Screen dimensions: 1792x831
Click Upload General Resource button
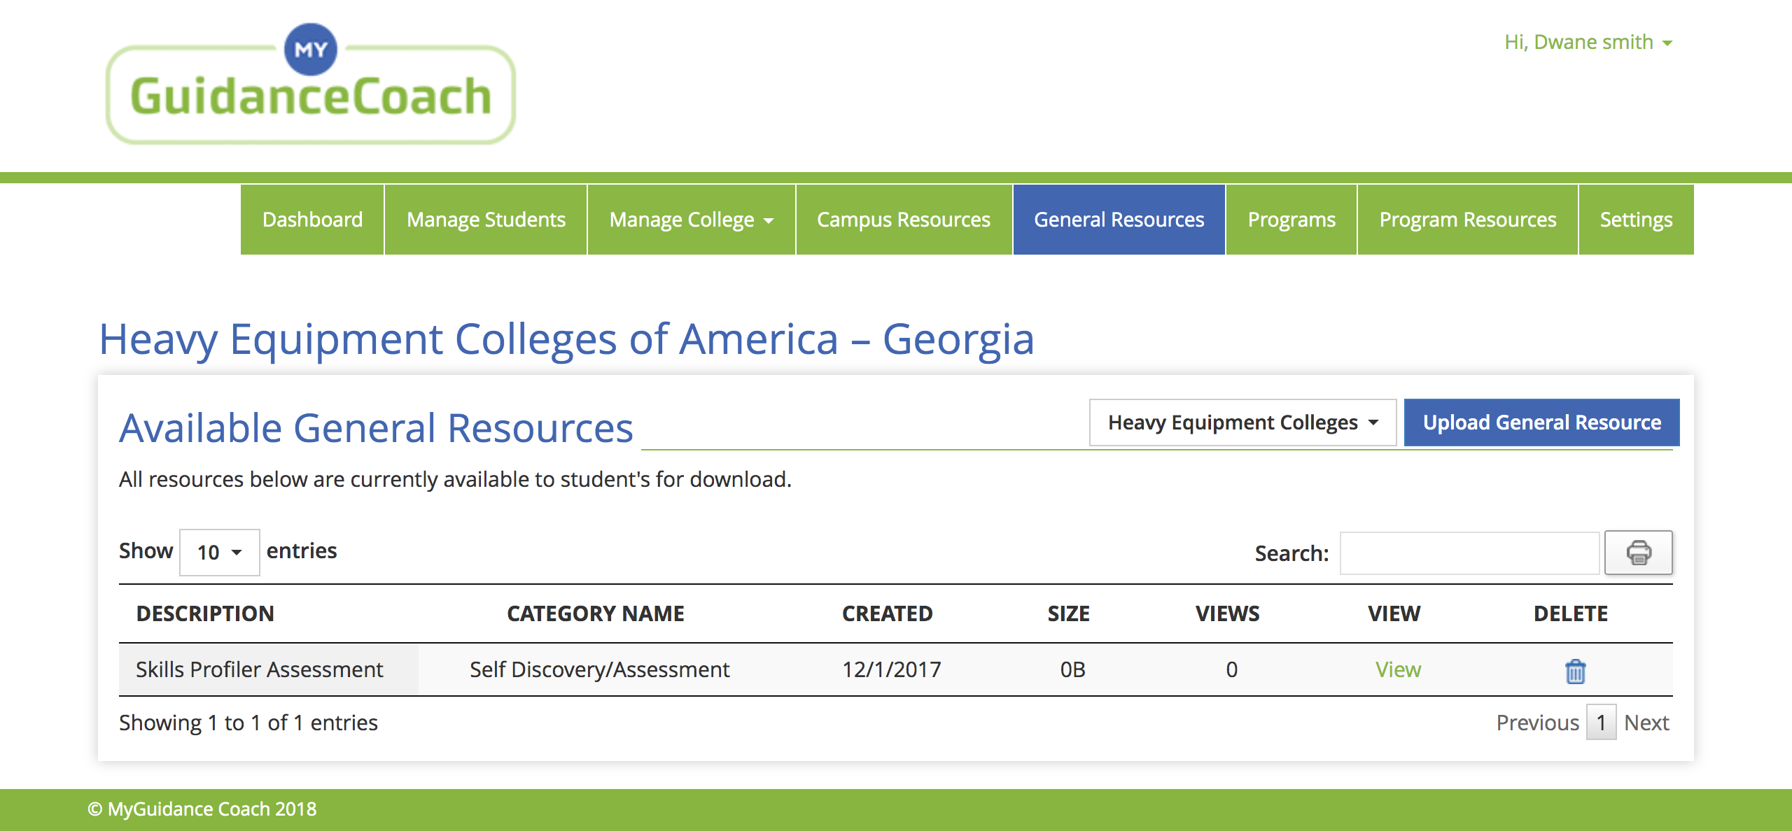1542,422
